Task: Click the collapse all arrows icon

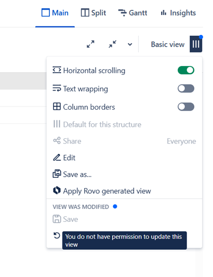Action: (113, 44)
